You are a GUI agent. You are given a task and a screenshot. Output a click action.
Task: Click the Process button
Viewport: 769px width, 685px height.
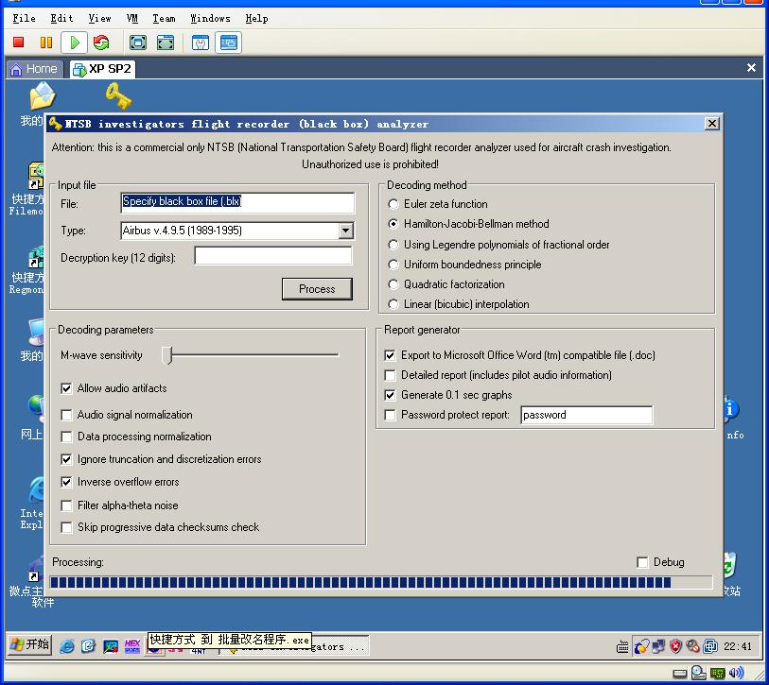[x=317, y=289]
